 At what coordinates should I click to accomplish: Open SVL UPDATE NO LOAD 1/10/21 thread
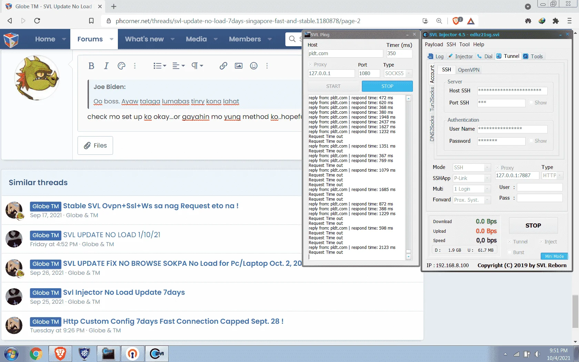click(112, 235)
